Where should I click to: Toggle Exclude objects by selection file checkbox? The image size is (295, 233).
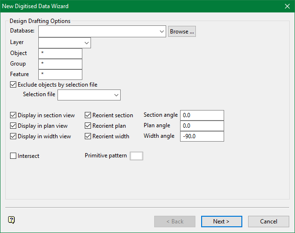point(13,85)
